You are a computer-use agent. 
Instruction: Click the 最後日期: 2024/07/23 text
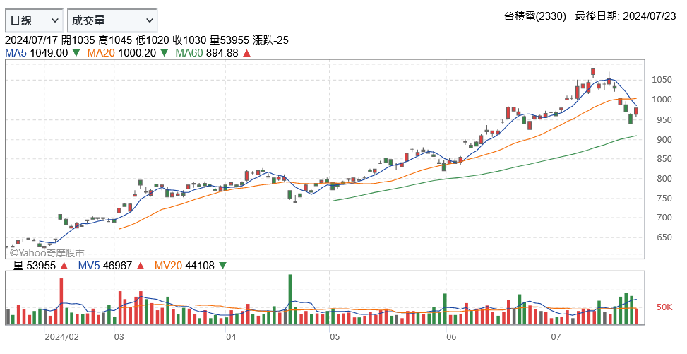pos(626,16)
